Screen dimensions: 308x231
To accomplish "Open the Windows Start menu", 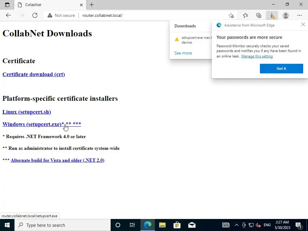I will (7, 225).
